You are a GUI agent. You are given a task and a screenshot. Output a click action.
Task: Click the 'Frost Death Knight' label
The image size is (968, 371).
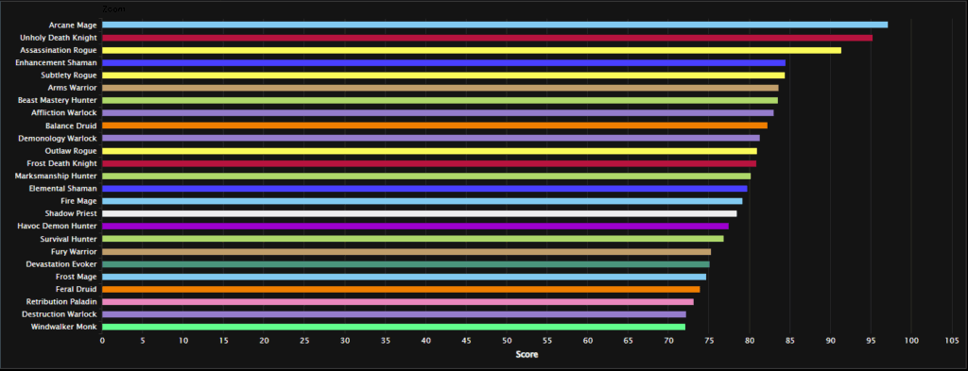coord(61,163)
